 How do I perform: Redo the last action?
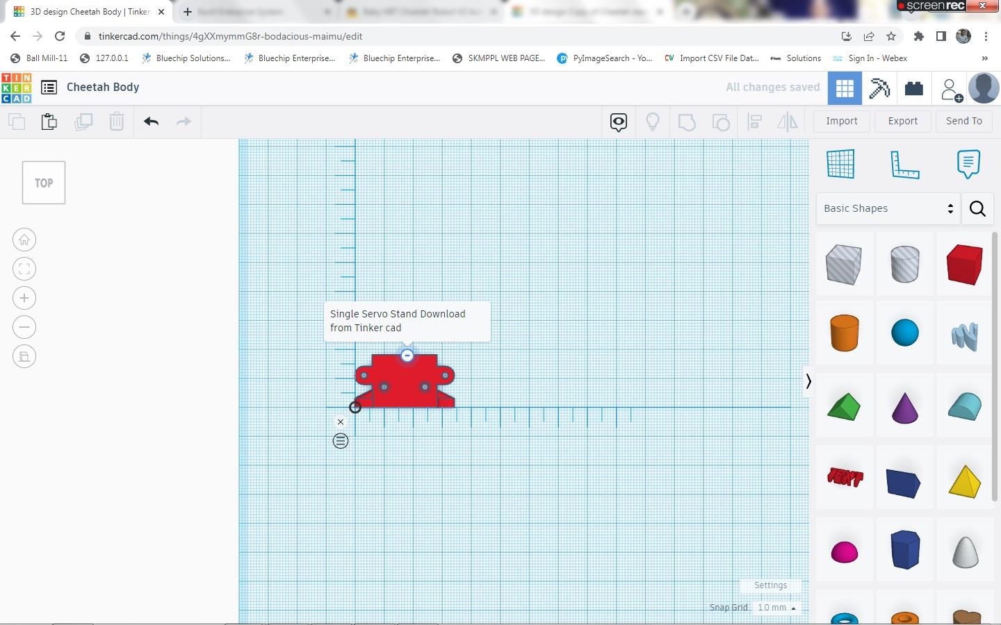(184, 122)
